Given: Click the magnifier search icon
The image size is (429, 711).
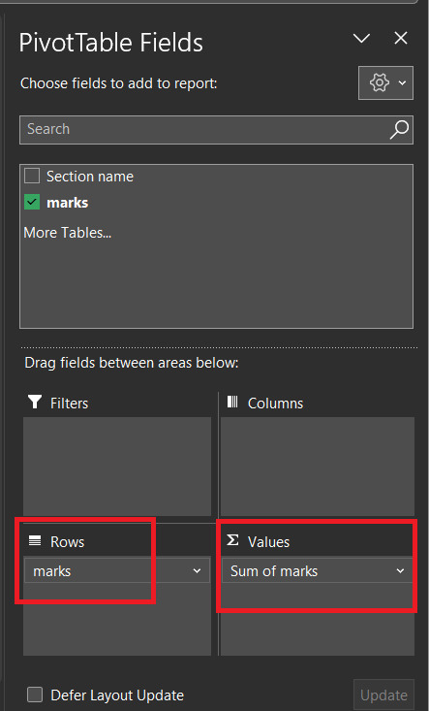Looking at the screenshot, I should (x=399, y=130).
